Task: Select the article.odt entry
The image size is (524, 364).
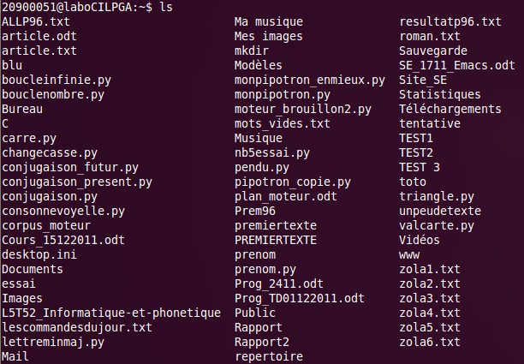Action: pos(39,36)
